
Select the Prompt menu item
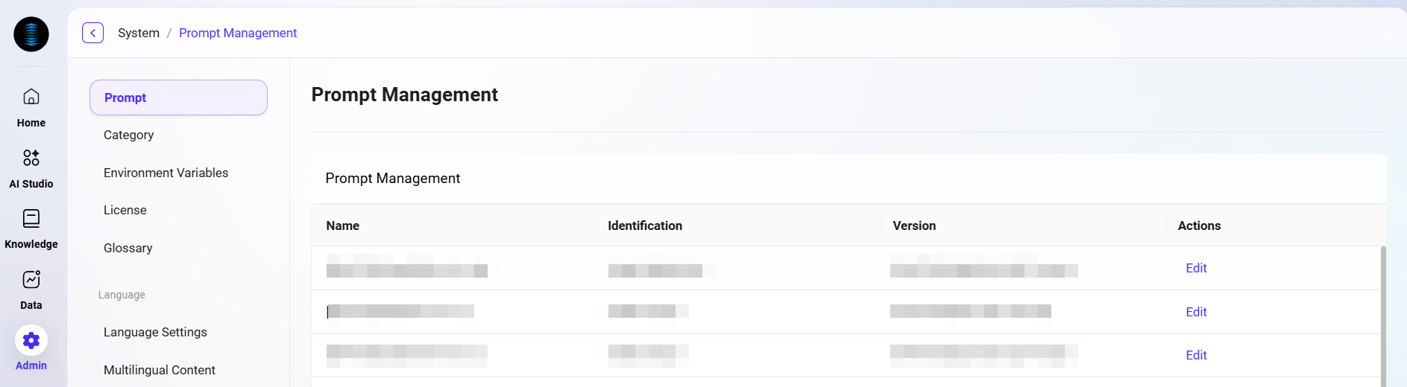178,97
